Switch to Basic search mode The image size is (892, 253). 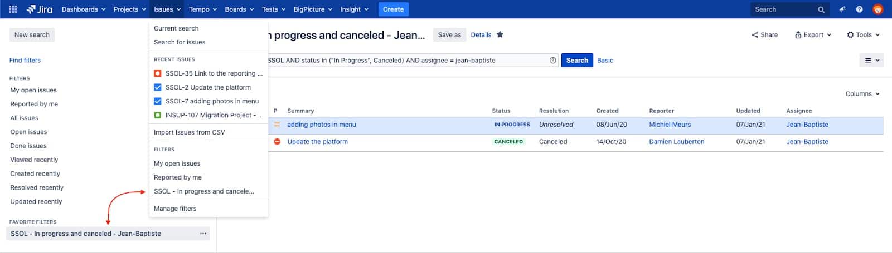(x=605, y=61)
